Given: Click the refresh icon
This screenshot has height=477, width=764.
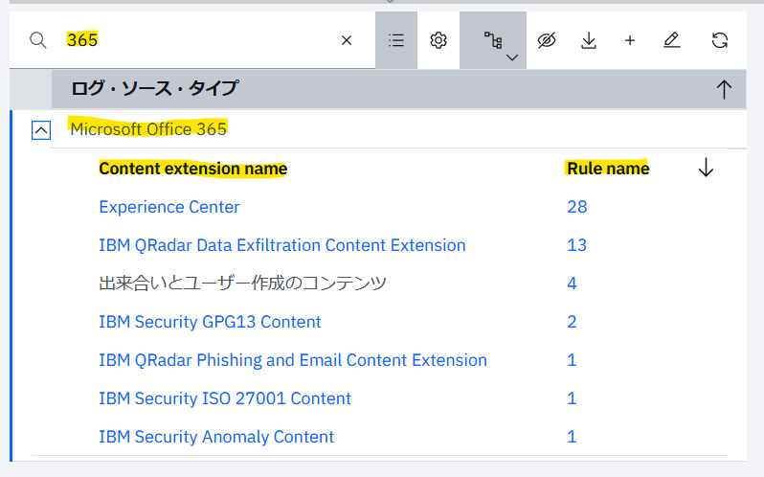Looking at the screenshot, I should pos(720,40).
